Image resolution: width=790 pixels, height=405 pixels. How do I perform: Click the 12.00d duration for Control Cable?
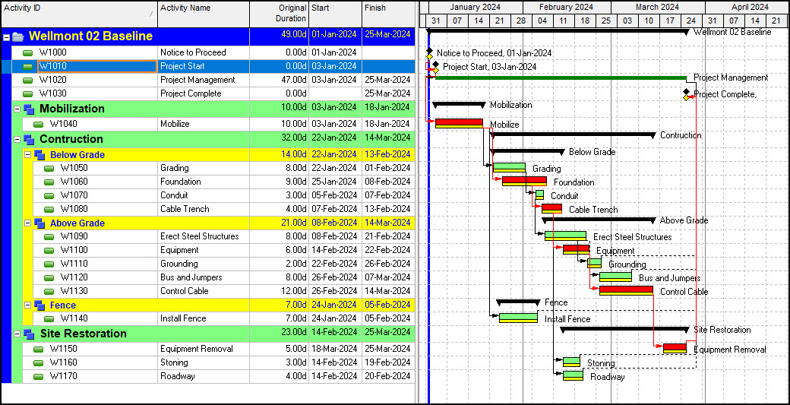pos(279,291)
